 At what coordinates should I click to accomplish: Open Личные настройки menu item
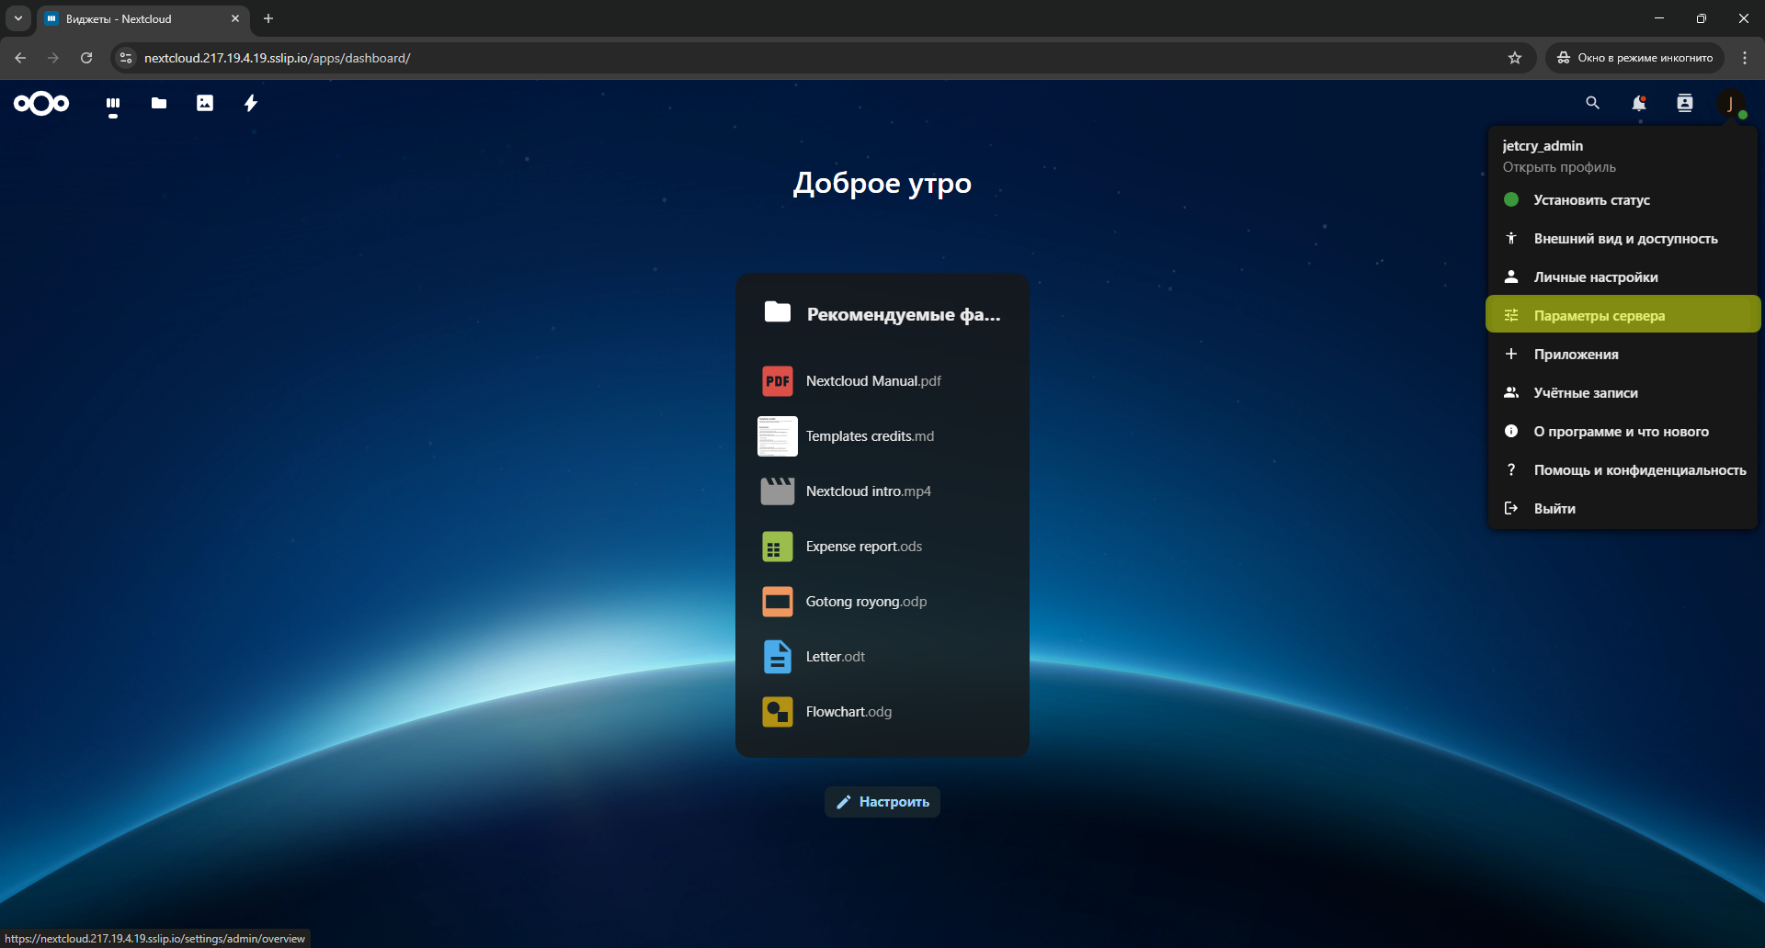pyautogui.click(x=1623, y=277)
